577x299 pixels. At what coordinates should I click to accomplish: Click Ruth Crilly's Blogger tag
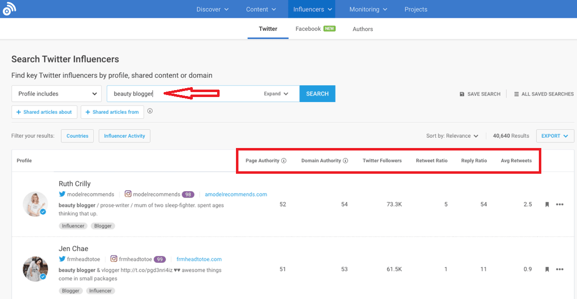point(103,226)
